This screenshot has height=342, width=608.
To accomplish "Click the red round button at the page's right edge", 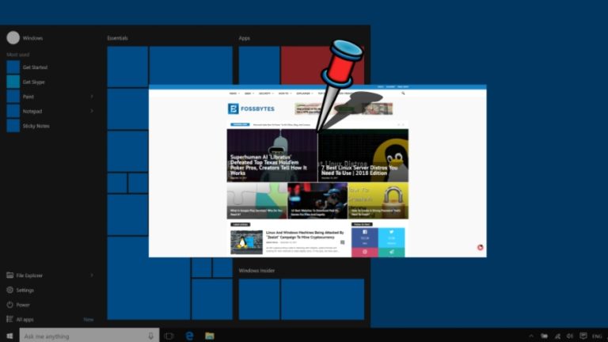I will pyautogui.click(x=480, y=247).
